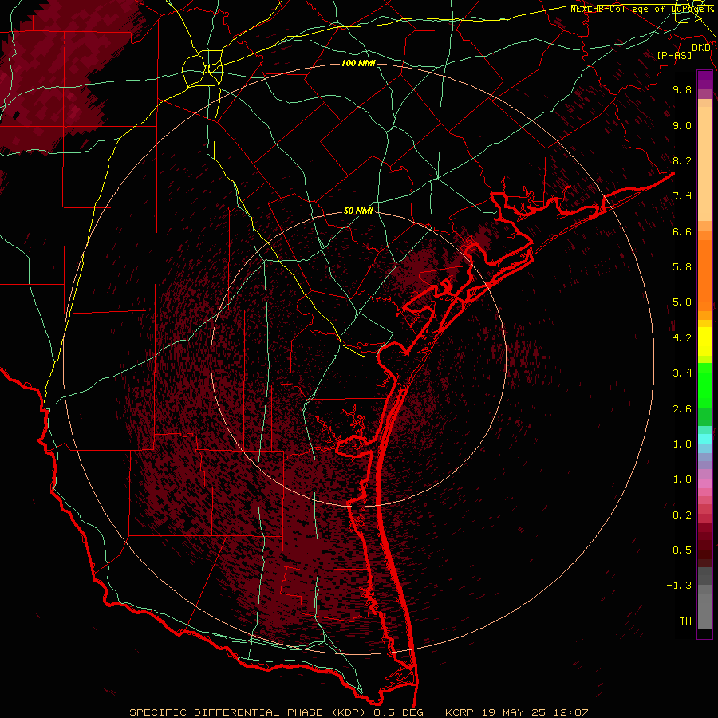
Task: Click the "DKD" label above the legend
Action: [701, 48]
